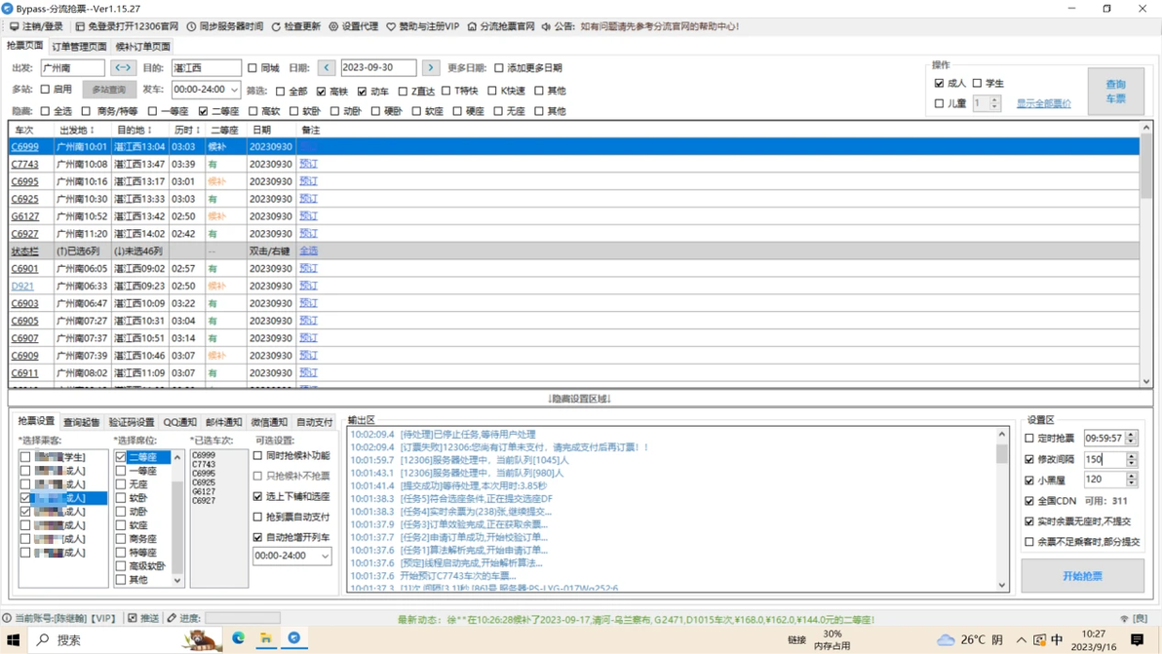Click 同步服务器时间 clock icon

tap(191, 26)
